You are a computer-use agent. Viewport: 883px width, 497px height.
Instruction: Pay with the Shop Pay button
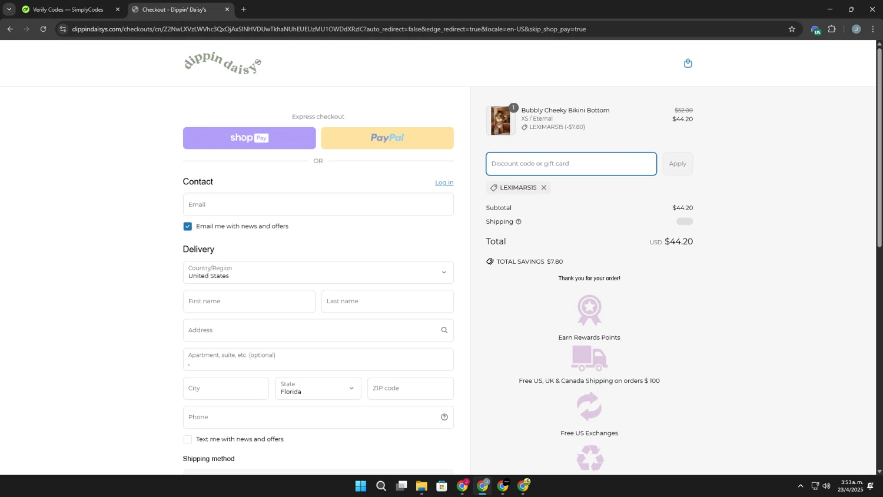pos(250,138)
